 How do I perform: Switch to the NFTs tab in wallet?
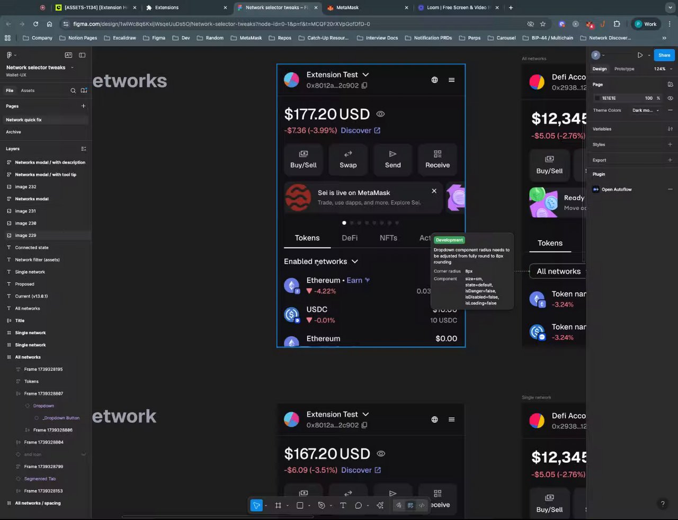(388, 238)
